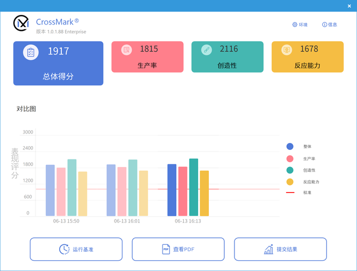
Task: Click the PDF icon on 查看PDF
Action: coord(166,249)
